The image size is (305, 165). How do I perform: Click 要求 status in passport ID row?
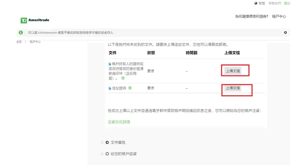[151, 71]
